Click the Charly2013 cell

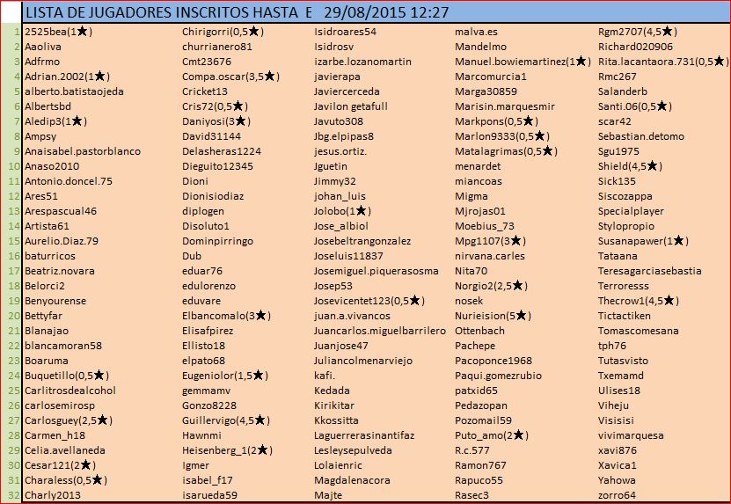pyautogui.click(x=53, y=495)
